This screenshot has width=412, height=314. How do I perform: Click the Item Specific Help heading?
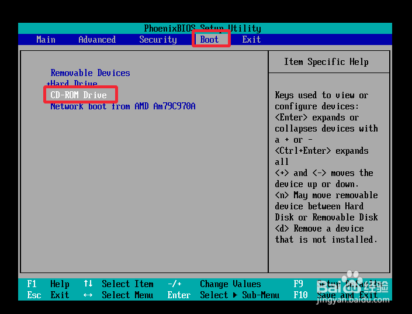point(326,62)
